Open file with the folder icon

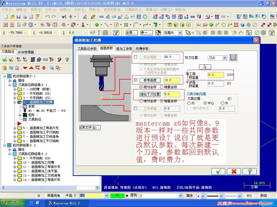point(12,17)
